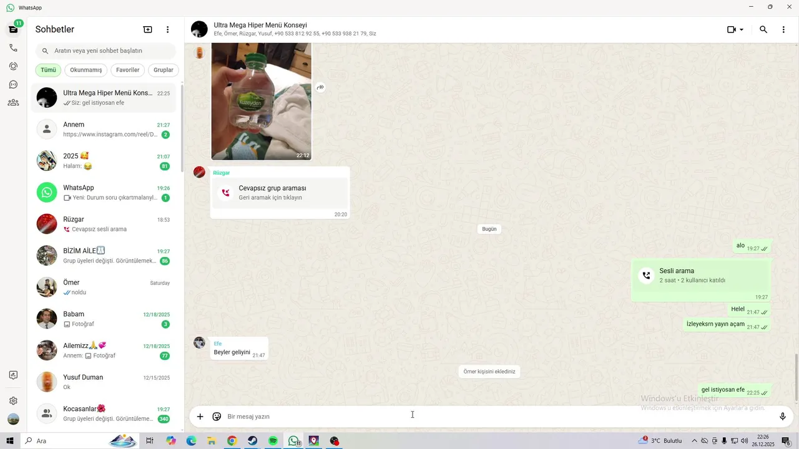Filter chats by Favoriler
Viewport: 799px width, 449px height.
[128, 70]
